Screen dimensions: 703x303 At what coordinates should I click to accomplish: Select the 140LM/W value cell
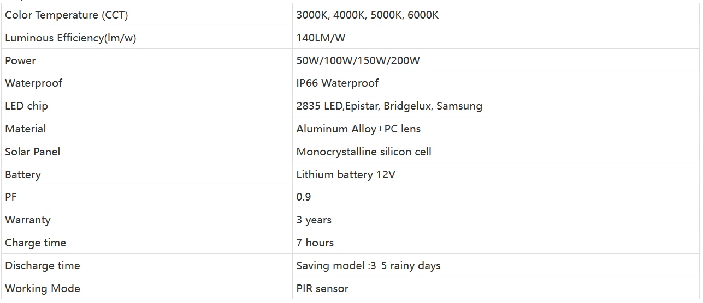point(321,38)
